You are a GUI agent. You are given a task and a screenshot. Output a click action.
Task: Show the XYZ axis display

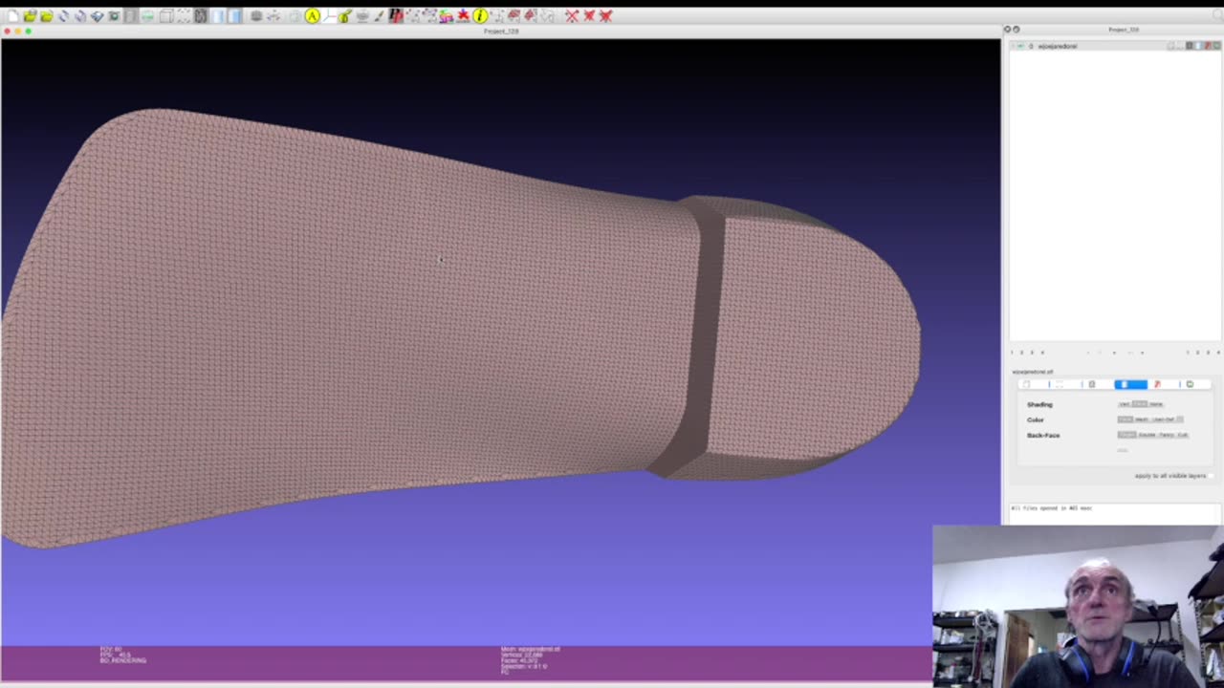tap(329, 15)
